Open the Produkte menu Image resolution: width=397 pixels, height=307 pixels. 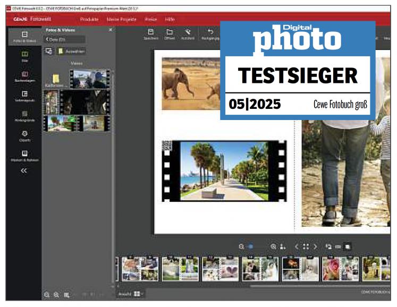[89, 19]
